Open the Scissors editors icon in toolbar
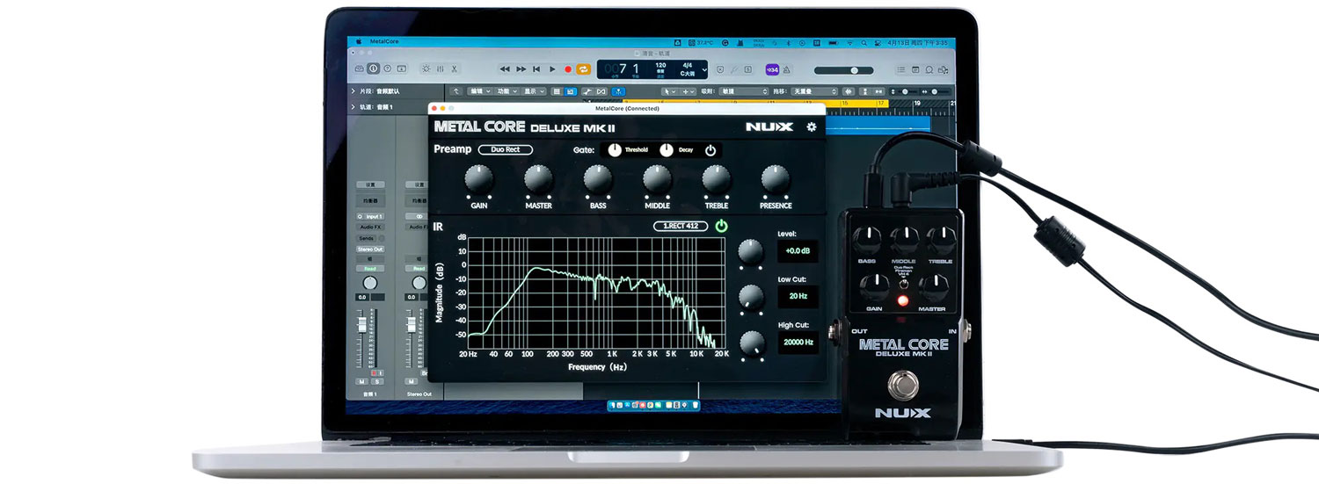Viewport: 1319px width, 484px height. tap(454, 69)
